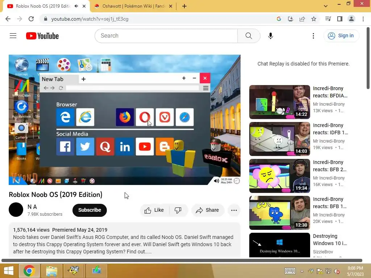Share this page from the address bar
The width and height of the screenshot is (371, 278).
click(x=302, y=19)
